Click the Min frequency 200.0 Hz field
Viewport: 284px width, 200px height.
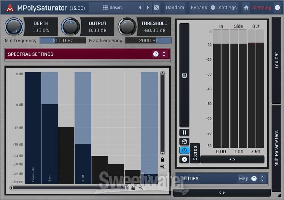62,41
